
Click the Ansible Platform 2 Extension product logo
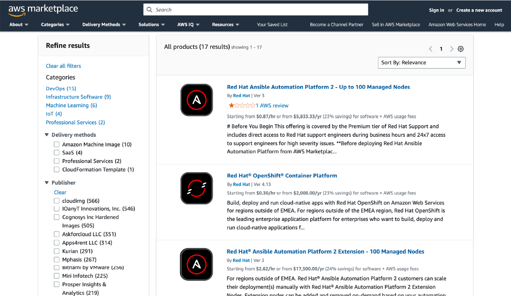point(197,264)
